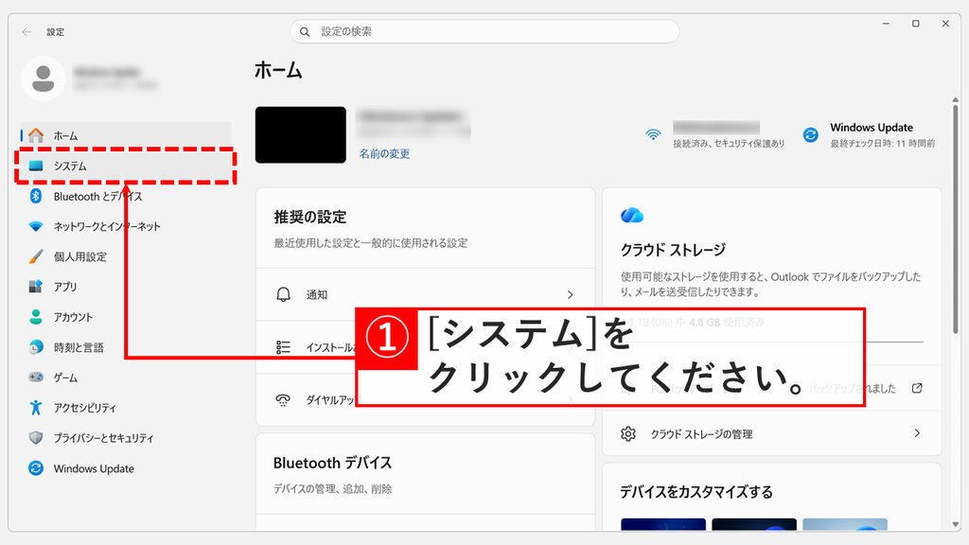Click the installed apps list icon
969x545 pixels.
[x=283, y=347]
